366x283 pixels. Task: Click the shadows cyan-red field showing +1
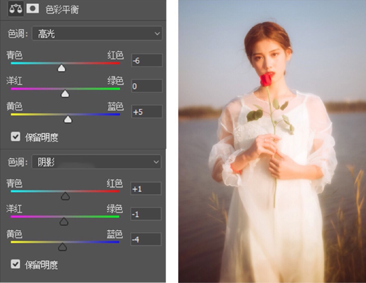[146, 188]
